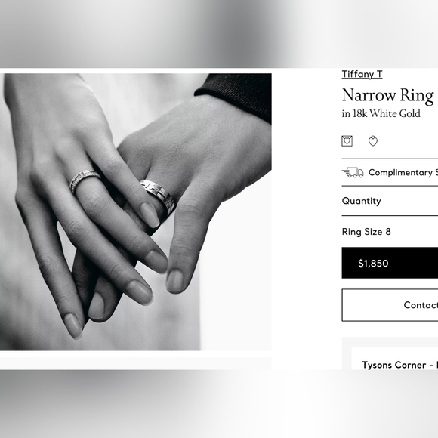Open Complimentary Shipping details text

coord(403,172)
